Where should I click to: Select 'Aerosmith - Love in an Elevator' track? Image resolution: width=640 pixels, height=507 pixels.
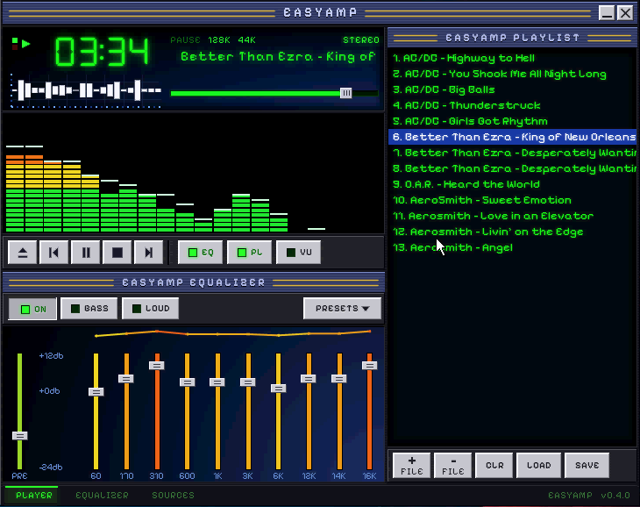pos(512,216)
